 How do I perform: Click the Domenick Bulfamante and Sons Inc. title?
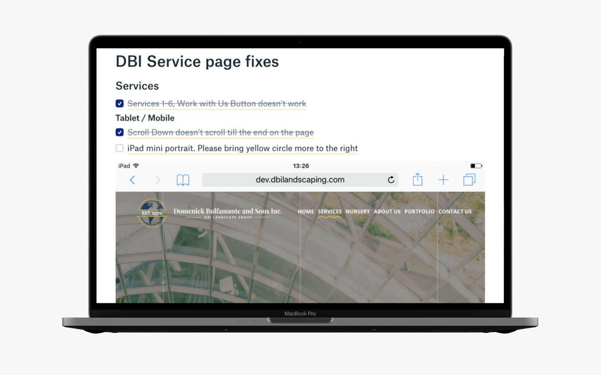coord(228,211)
